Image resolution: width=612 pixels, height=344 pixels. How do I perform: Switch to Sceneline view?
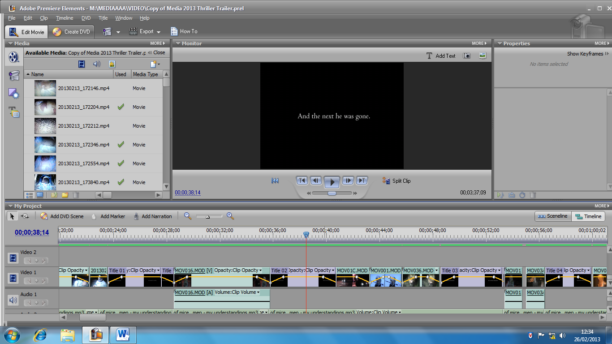[553, 216]
